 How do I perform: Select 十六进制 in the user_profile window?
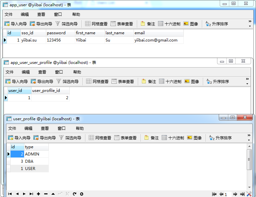pos(173,138)
